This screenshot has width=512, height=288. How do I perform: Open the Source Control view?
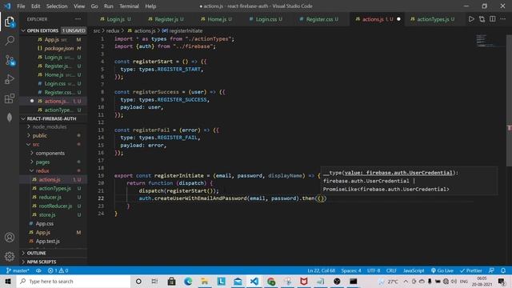[x=10, y=60]
